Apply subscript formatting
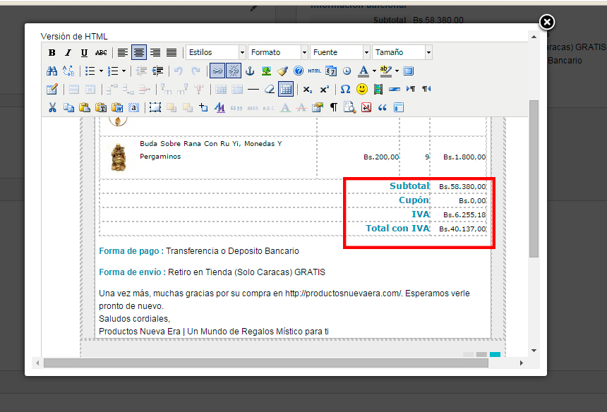 tap(308, 90)
